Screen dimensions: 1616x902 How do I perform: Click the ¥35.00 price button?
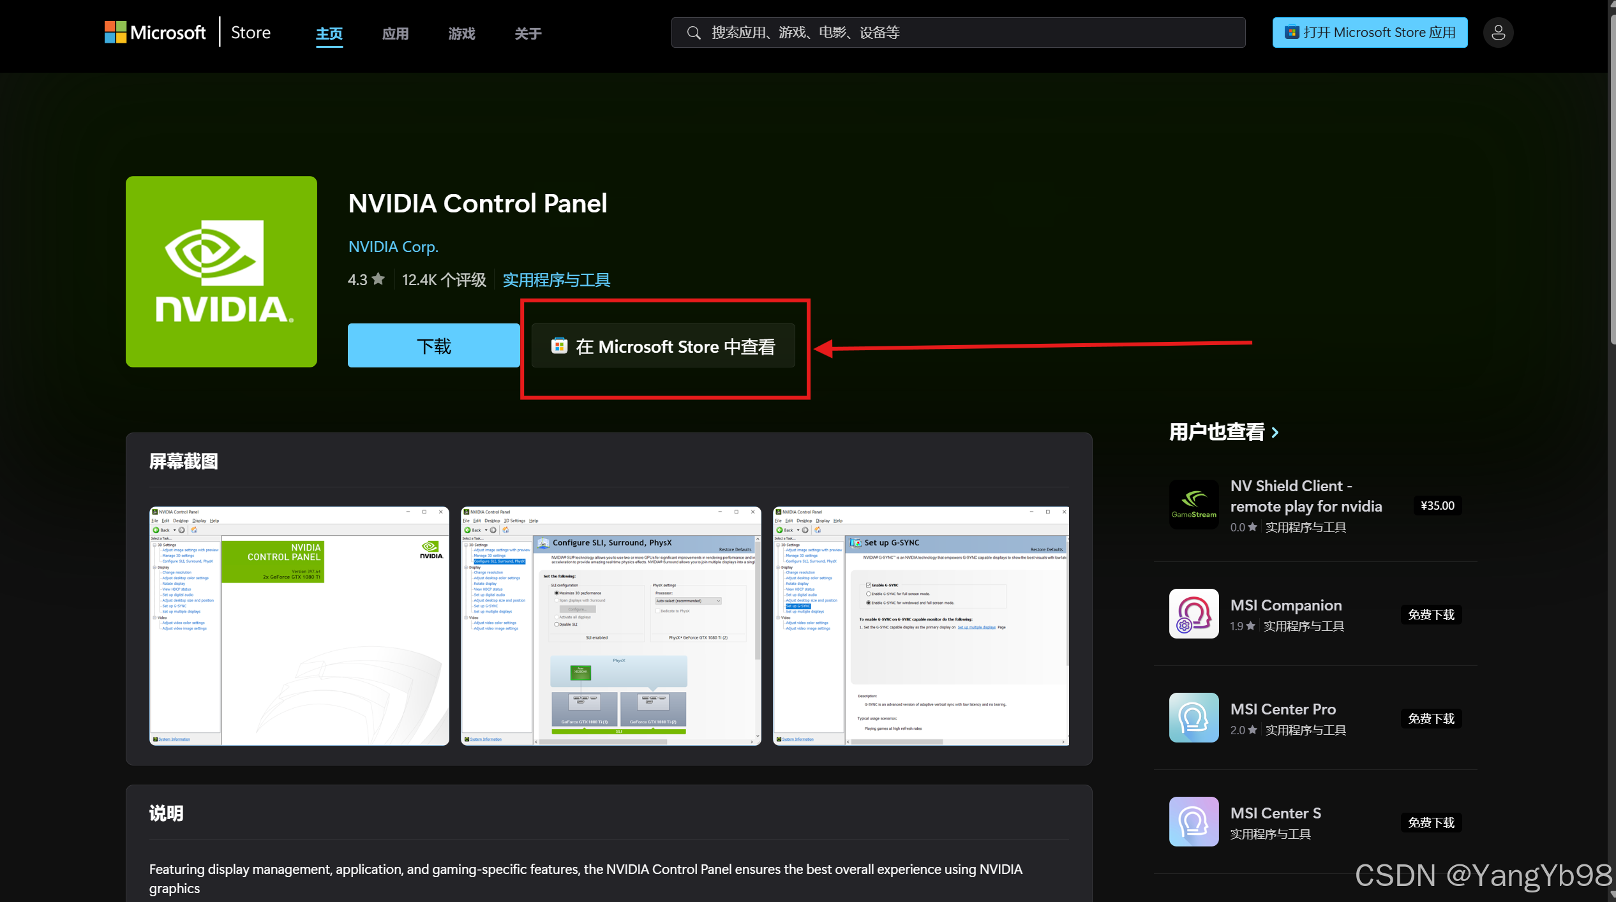(1437, 506)
